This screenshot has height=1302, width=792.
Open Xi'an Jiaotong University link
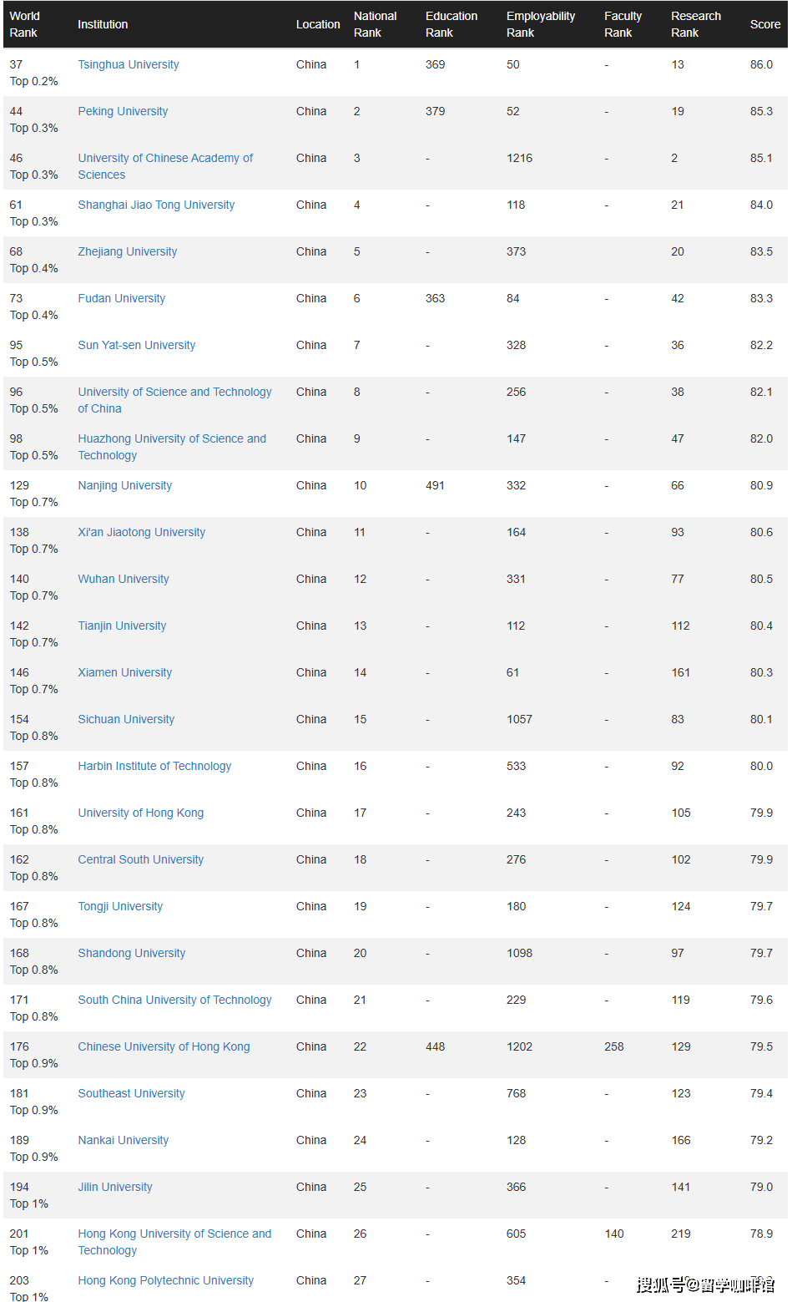click(142, 532)
